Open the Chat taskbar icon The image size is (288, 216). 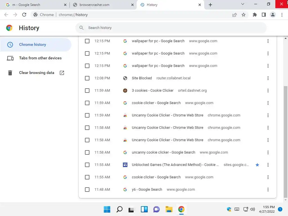coord(156,209)
